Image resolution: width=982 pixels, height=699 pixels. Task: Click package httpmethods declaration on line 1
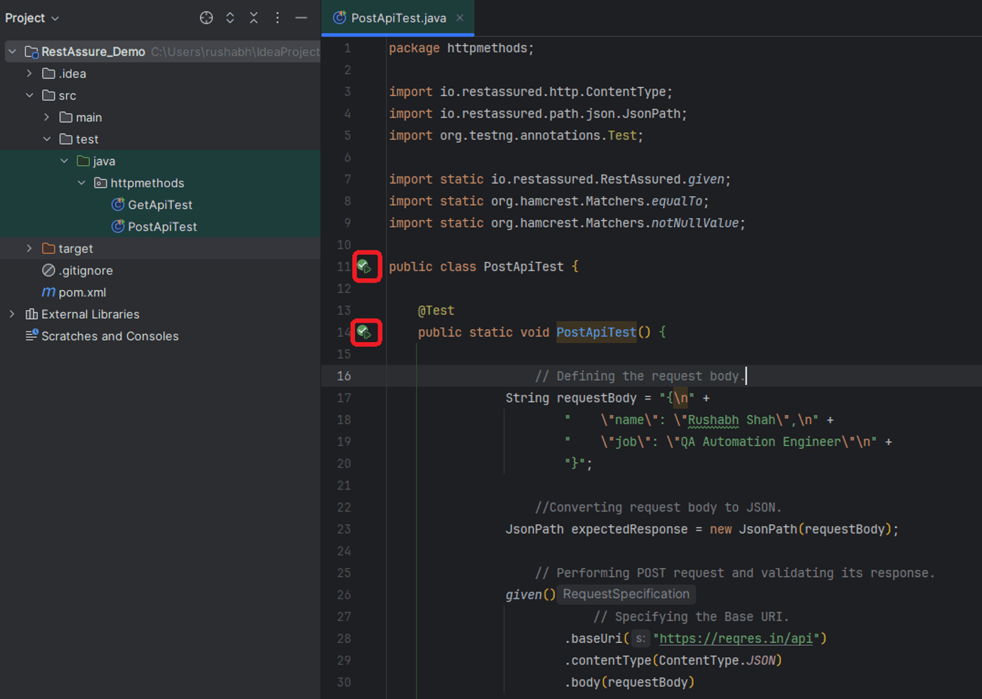[461, 48]
